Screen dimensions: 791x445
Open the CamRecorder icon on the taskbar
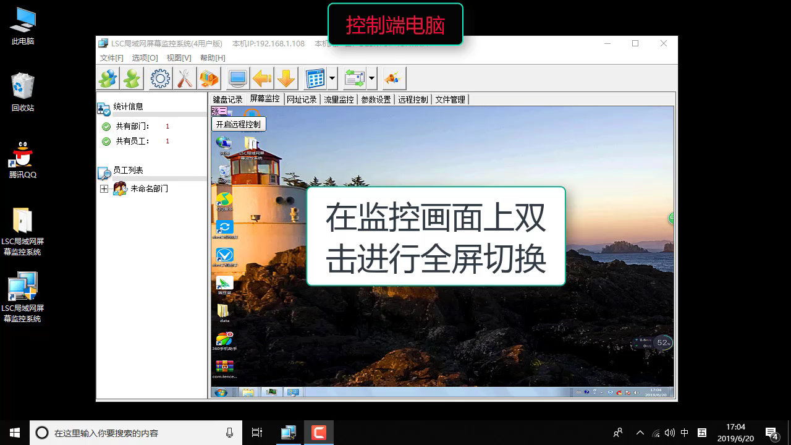tap(319, 432)
